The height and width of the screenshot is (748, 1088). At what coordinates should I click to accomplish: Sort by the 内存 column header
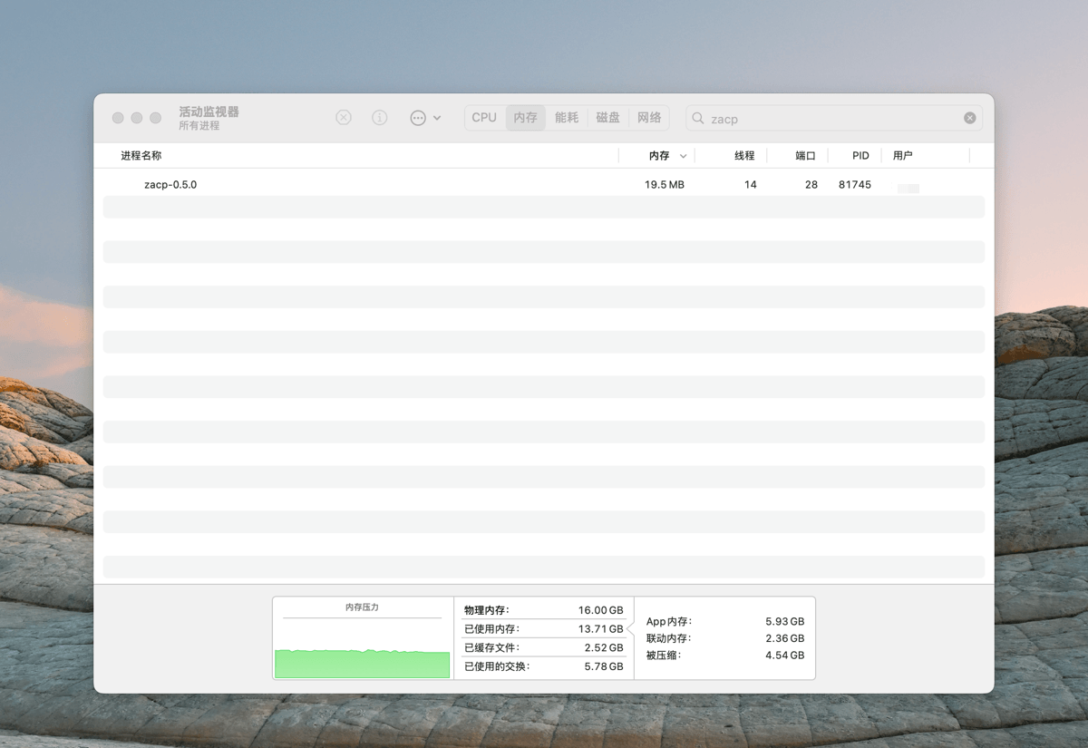[659, 156]
